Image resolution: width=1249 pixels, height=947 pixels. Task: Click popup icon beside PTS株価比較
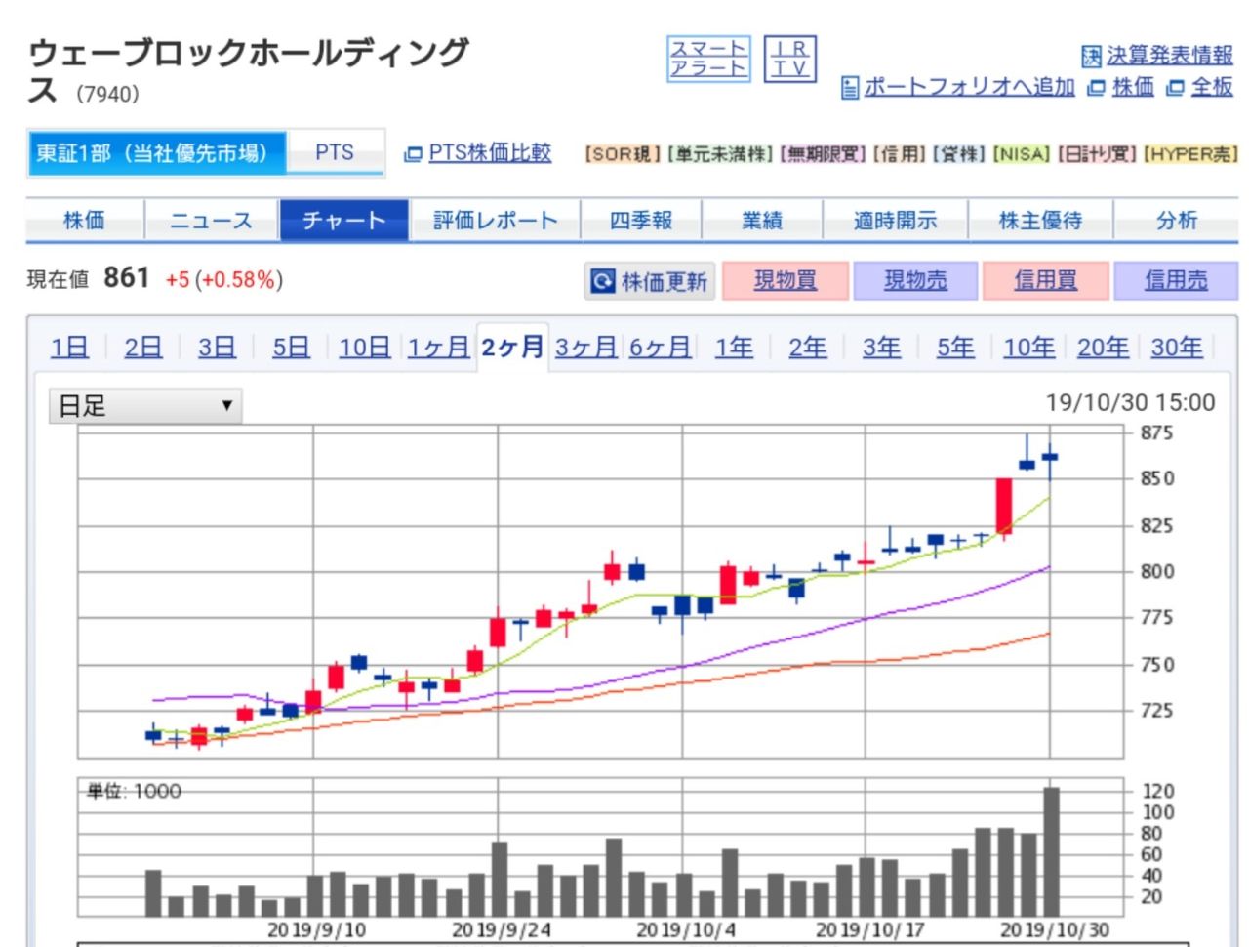[x=414, y=154]
